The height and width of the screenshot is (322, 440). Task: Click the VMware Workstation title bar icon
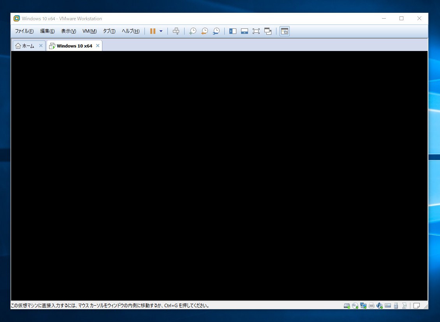tap(17, 19)
